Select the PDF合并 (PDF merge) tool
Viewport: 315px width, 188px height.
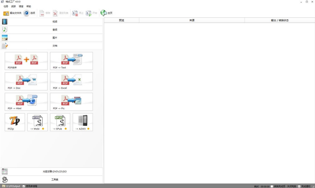[x=26, y=61]
